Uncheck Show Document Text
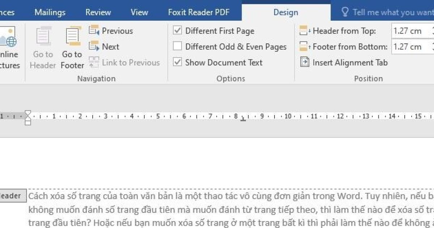This screenshot has width=434, height=228. coord(177,62)
